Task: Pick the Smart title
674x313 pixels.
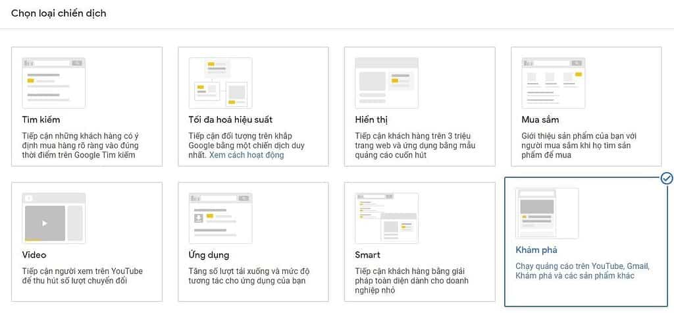Action: coord(367,255)
